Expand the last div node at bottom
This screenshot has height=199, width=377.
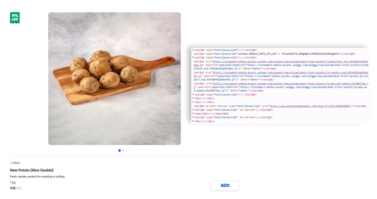193,121
